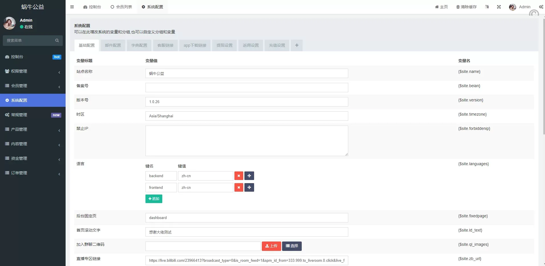Switch to the 邮件配置 tab

[113, 45]
